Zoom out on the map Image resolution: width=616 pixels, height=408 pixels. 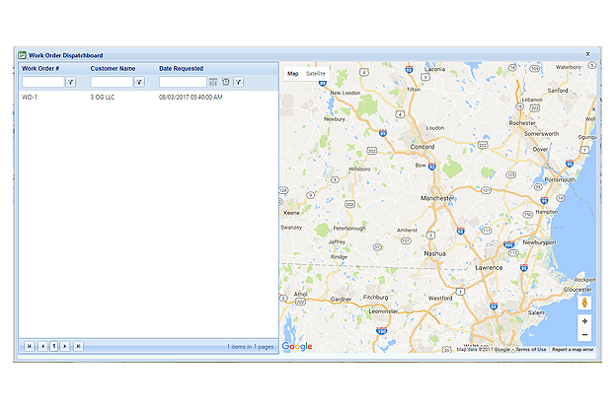tap(584, 335)
